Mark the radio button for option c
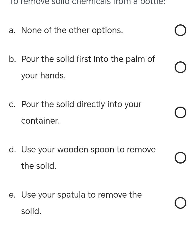 180,112
